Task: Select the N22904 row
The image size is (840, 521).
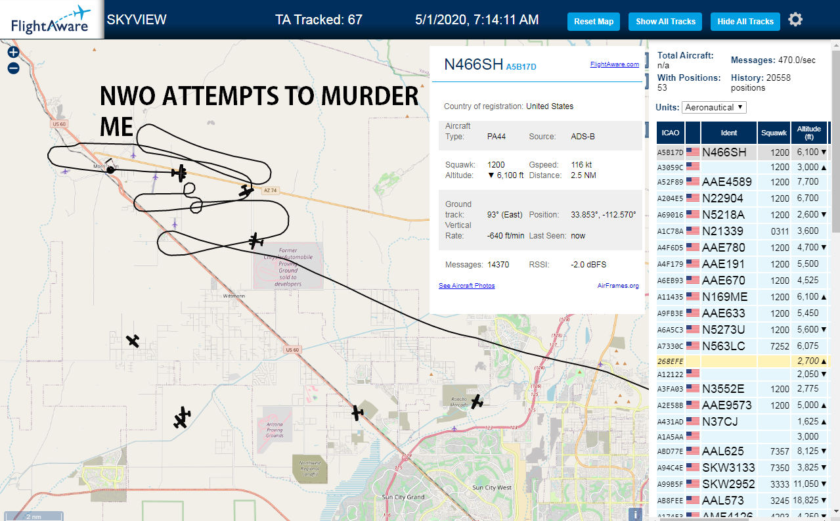Action: [743, 198]
